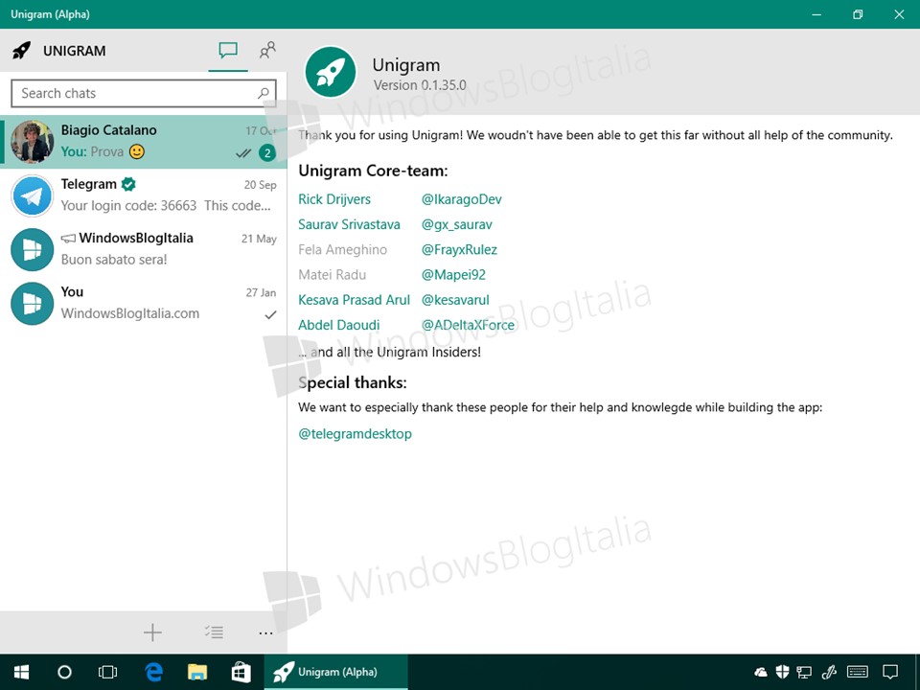Image resolution: width=920 pixels, height=690 pixels.
Task: Open the @telegramdesktop link
Action: pyautogui.click(x=355, y=434)
